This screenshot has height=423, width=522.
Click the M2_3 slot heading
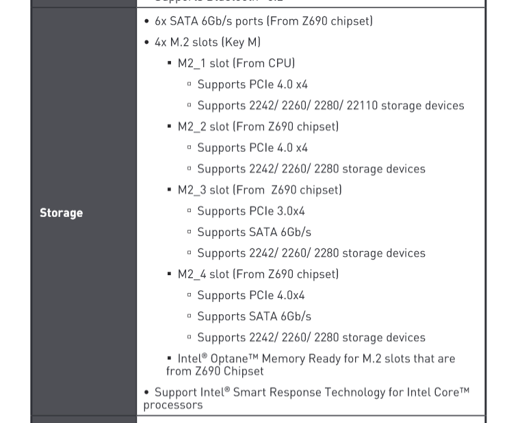[x=259, y=190]
